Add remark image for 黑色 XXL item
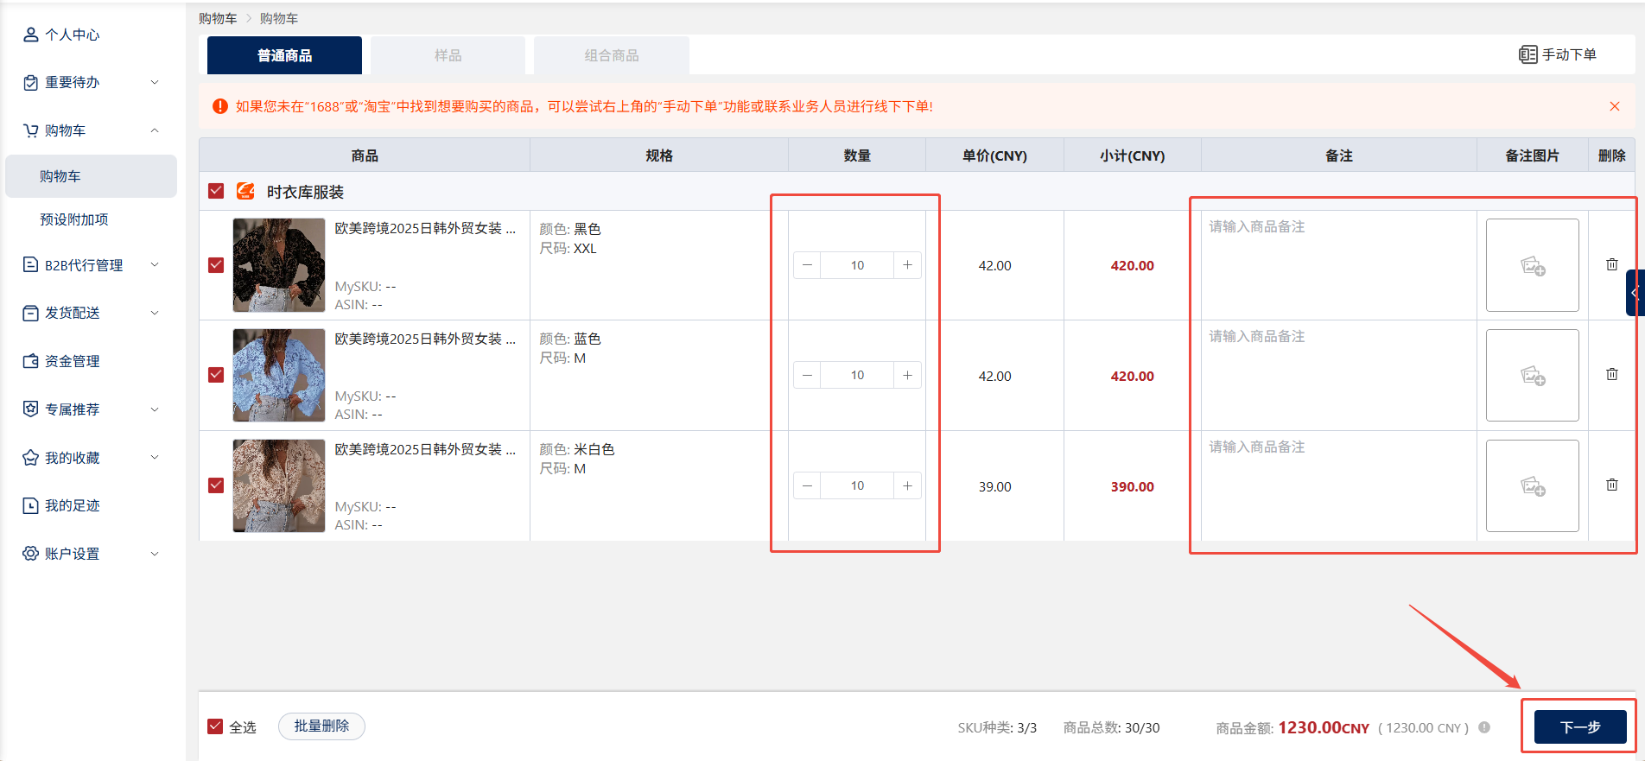The image size is (1645, 761). [x=1533, y=265]
